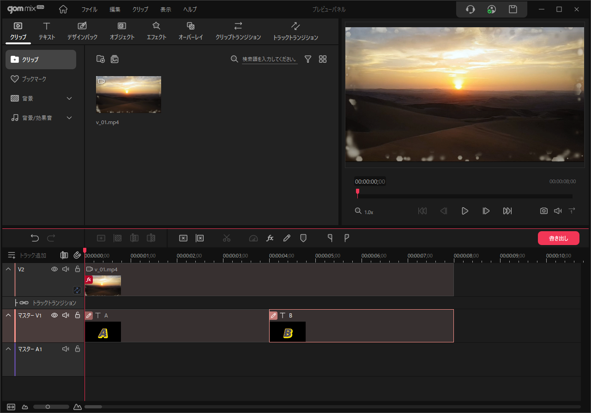Open the filter funnel icon in clip panel
Image resolution: width=591 pixels, height=413 pixels.
tap(308, 59)
